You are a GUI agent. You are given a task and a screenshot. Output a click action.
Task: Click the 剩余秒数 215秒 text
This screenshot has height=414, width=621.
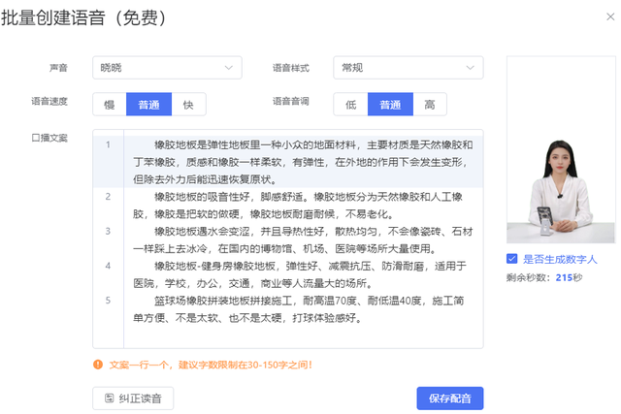(544, 277)
